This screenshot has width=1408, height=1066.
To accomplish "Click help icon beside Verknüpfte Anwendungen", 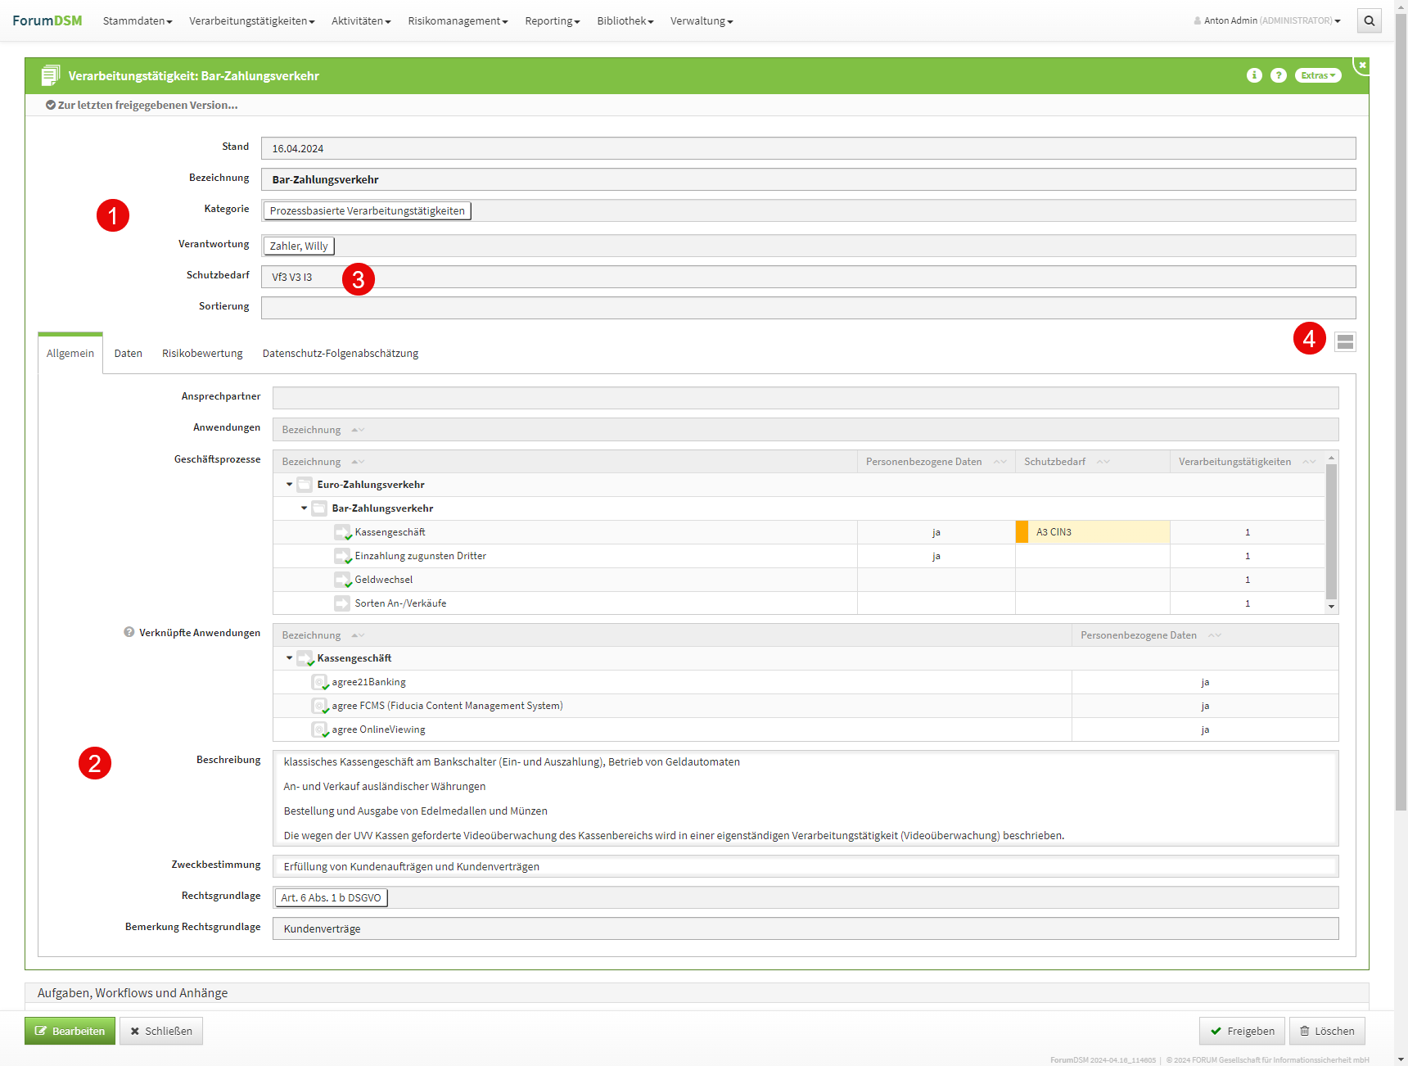I will click(129, 632).
